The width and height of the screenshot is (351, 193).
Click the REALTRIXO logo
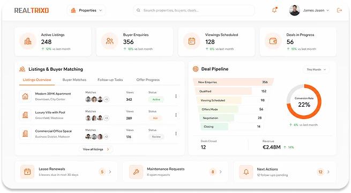32,11
